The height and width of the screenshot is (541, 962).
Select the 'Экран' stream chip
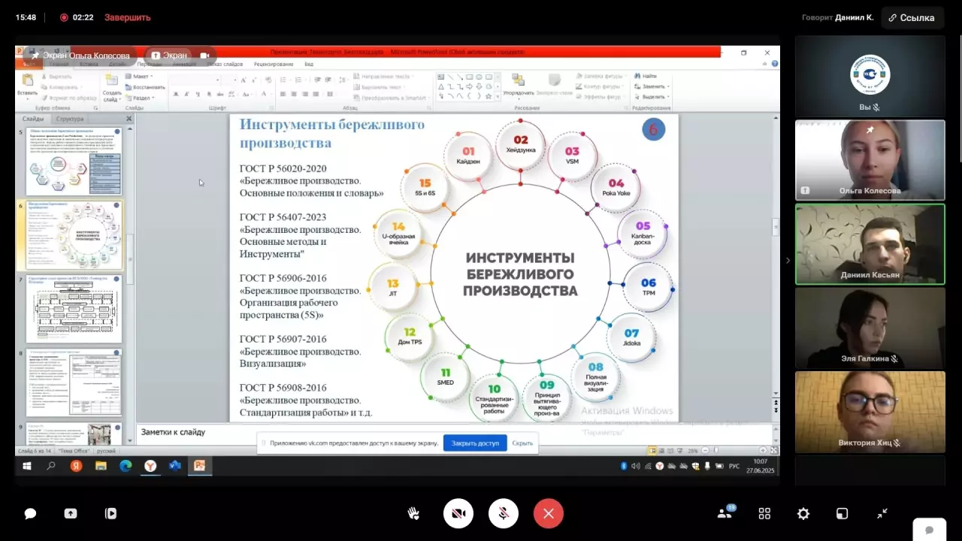pos(169,56)
